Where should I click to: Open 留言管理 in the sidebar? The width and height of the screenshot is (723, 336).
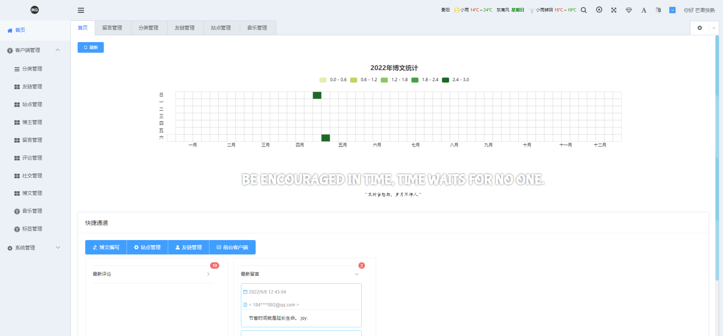click(x=35, y=140)
